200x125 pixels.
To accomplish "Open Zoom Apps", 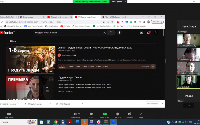I will 141,115.
